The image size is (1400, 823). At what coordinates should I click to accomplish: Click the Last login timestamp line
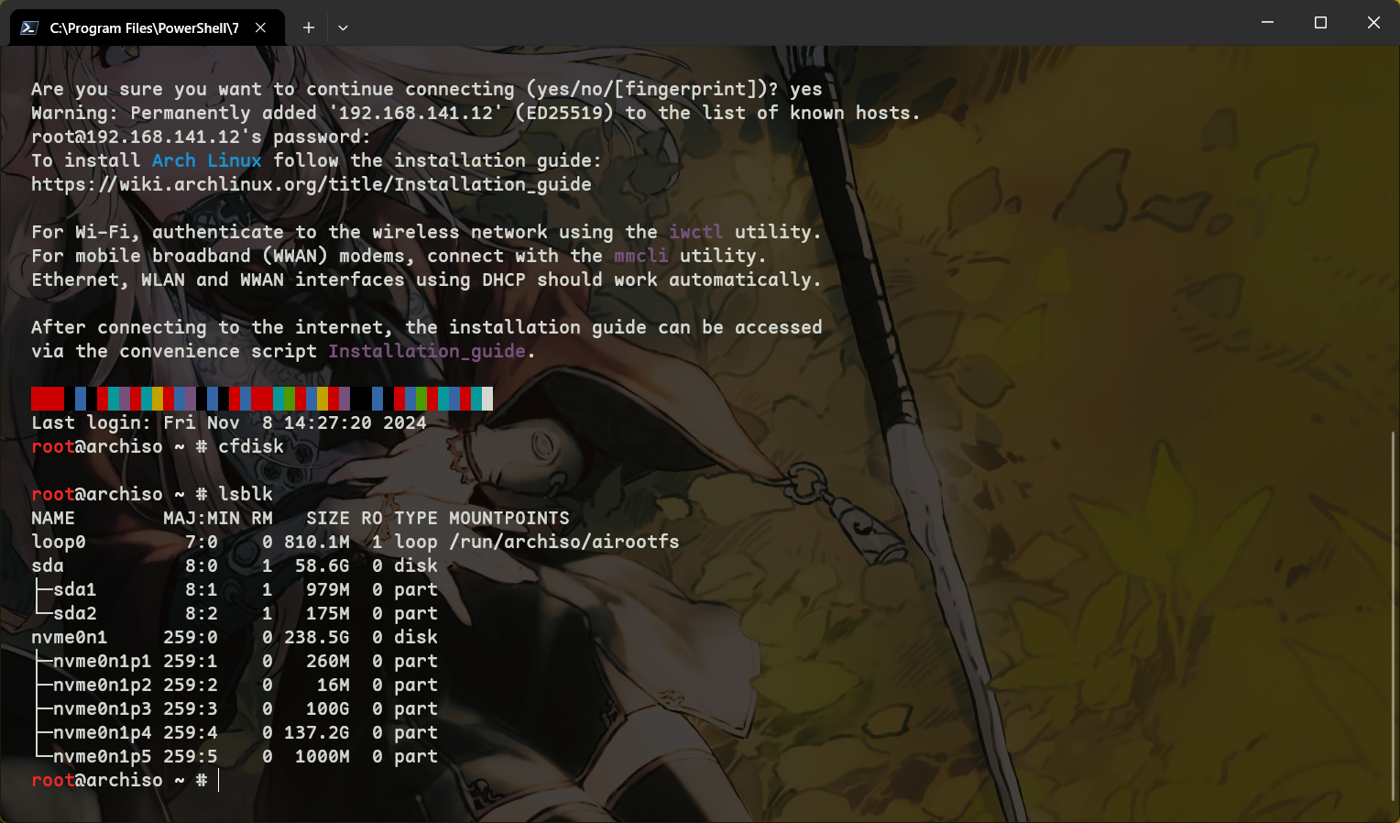point(229,422)
